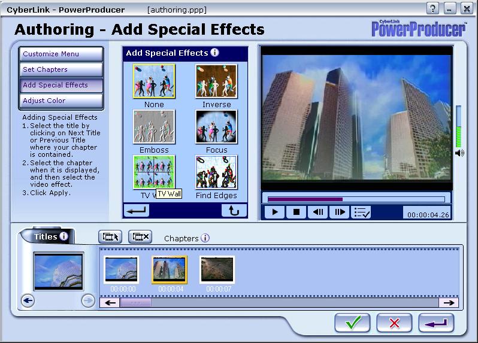Step forward one frame in preview

pos(339,212)
